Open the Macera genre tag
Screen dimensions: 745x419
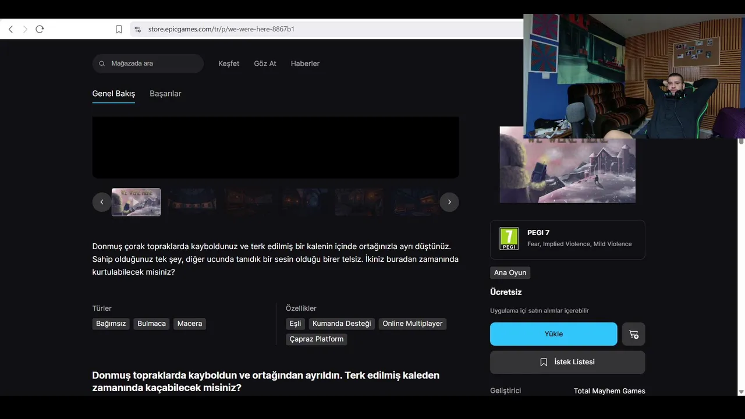[x=190, y=324]
